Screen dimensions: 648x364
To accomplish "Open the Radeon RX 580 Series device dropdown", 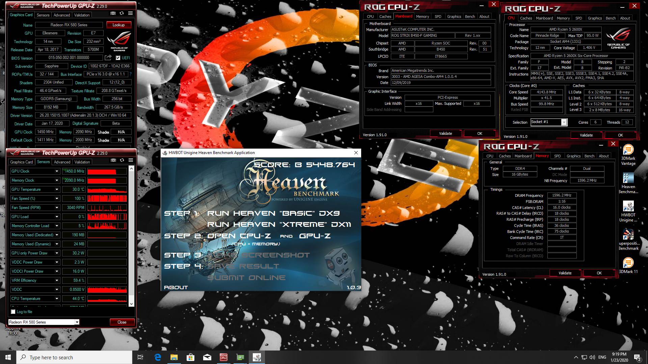I will coord(77,322).
